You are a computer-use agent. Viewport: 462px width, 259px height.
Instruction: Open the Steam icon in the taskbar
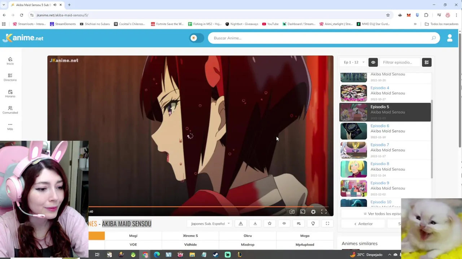[216, 255]
